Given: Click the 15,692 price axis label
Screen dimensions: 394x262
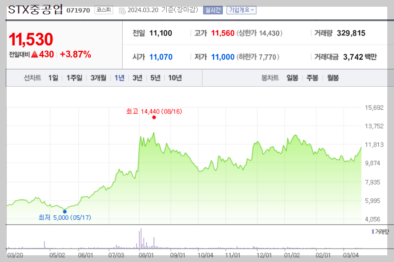Looking at the screenshot, I should click(x=374, y=107).
